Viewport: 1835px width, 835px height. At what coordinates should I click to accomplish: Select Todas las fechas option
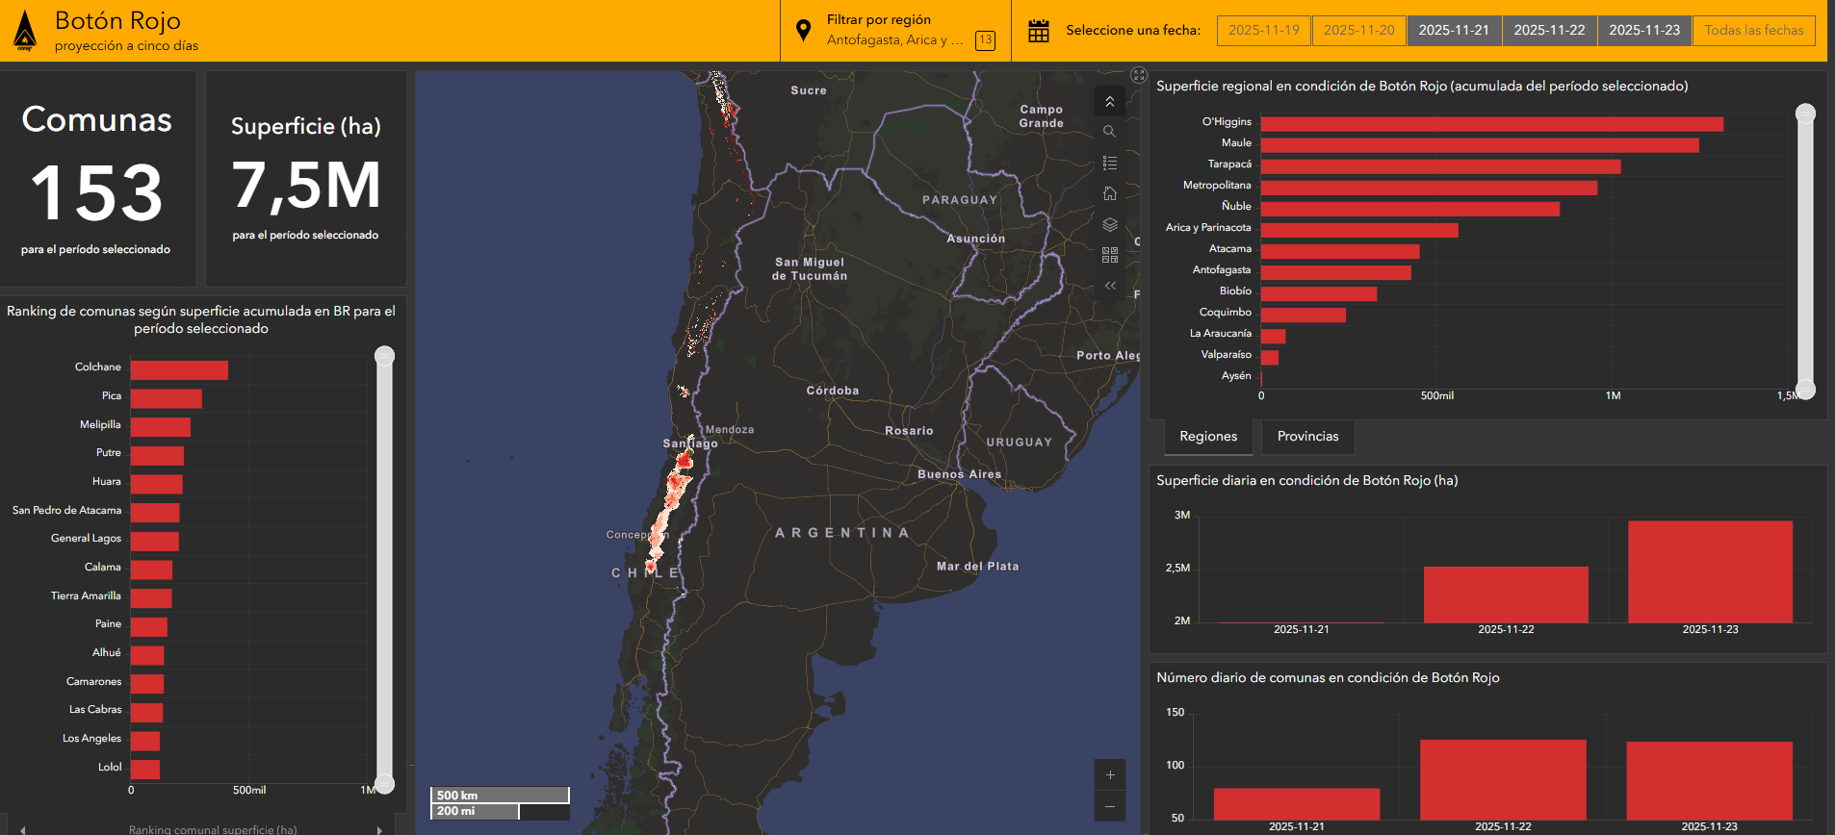[1754, 31]
